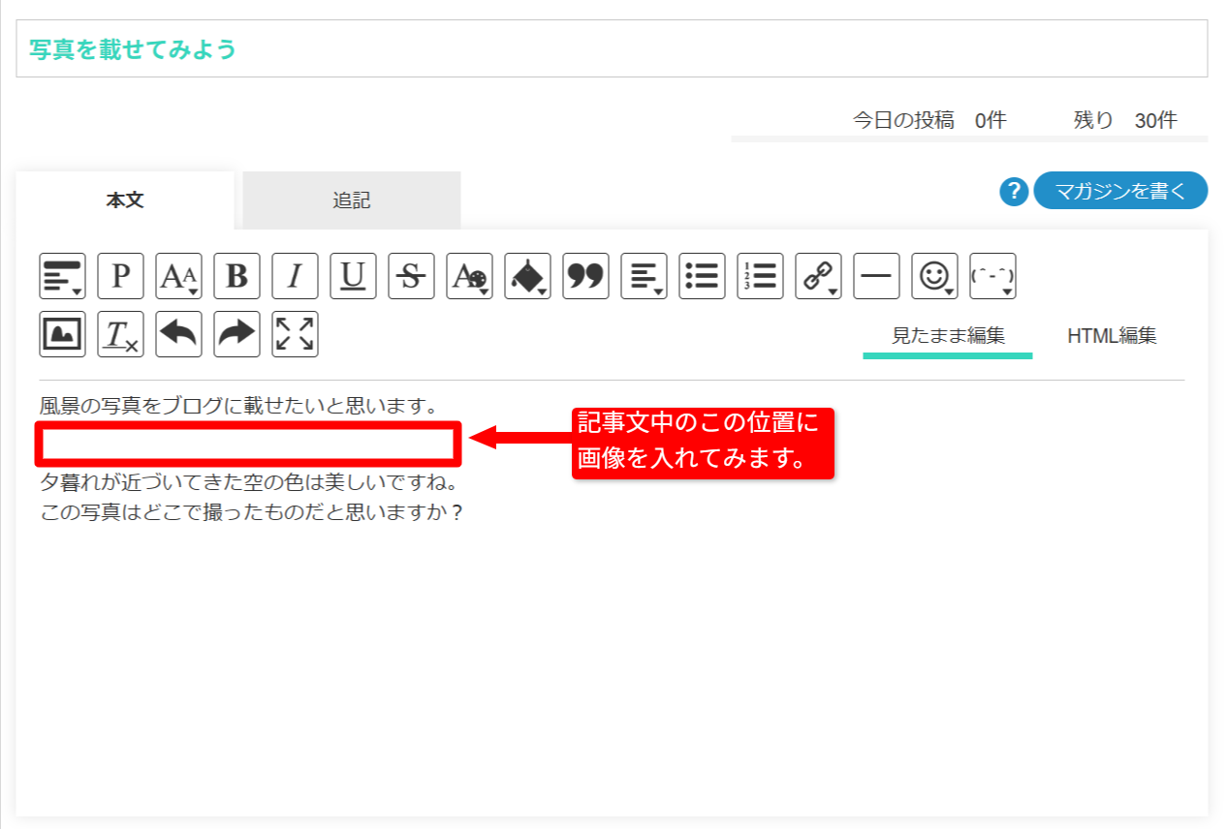
Task: Insert an image with the picture icon
Action: click(x=63, y=334)
